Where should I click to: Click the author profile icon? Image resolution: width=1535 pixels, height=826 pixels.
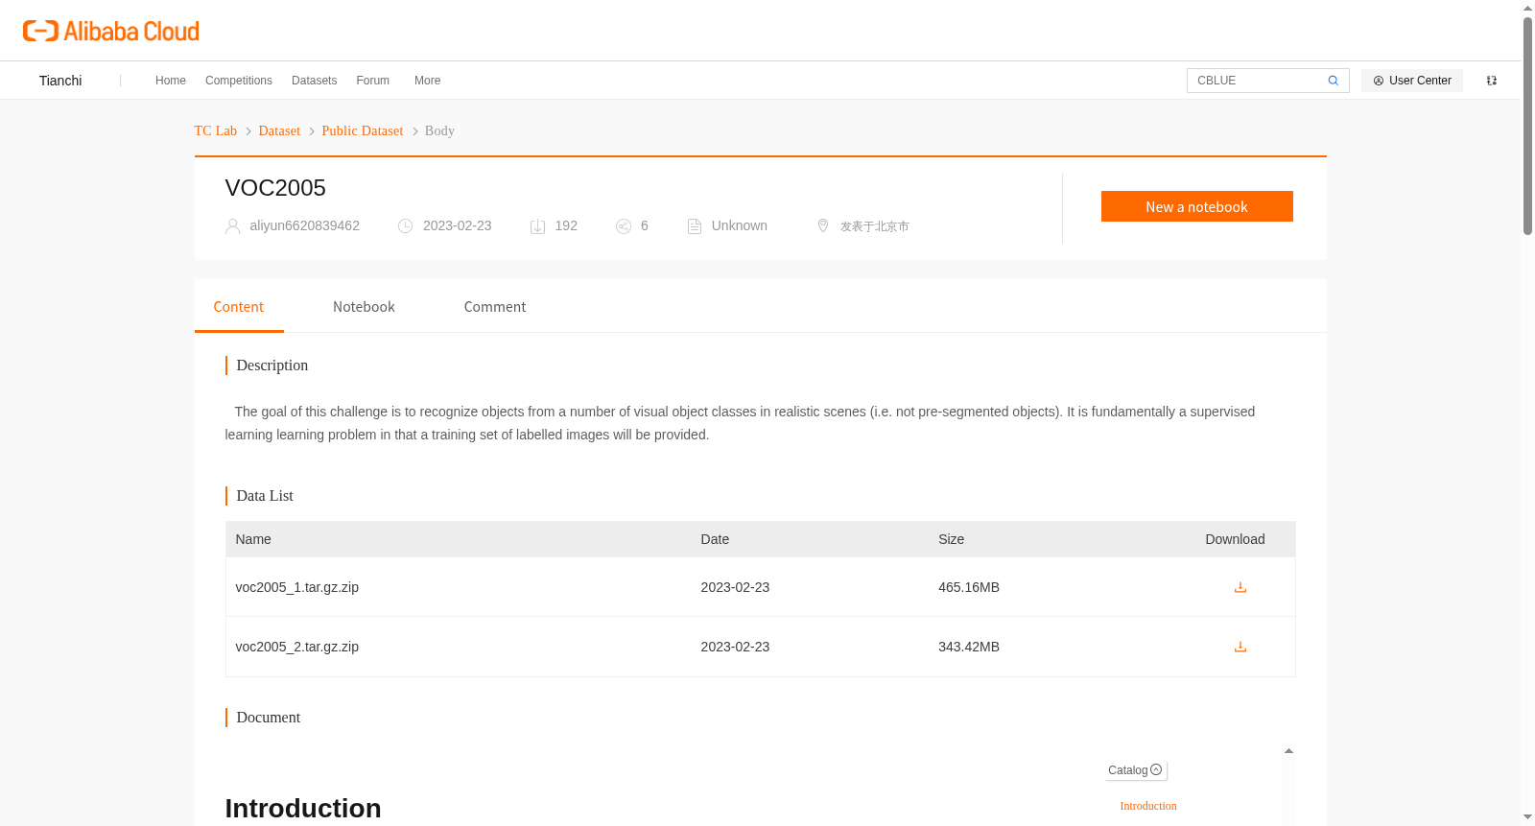tap(232, 226)
